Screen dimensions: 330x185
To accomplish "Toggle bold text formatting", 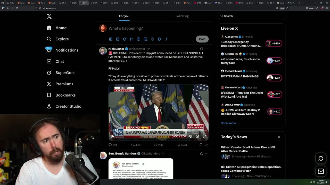I will pyautogui.click(x=159, y=39).
